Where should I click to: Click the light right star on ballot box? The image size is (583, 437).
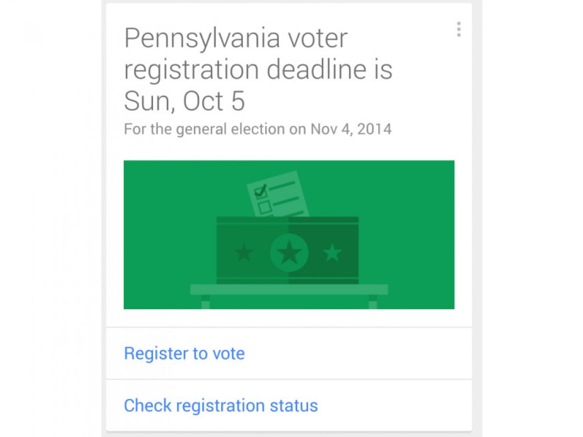(x=332, y=252)
